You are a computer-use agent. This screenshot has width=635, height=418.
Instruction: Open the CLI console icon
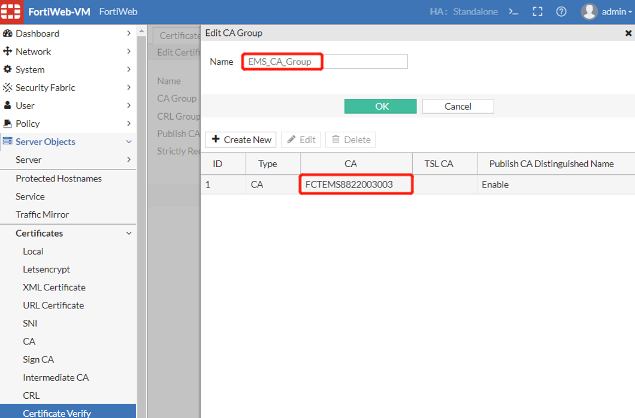513,12
